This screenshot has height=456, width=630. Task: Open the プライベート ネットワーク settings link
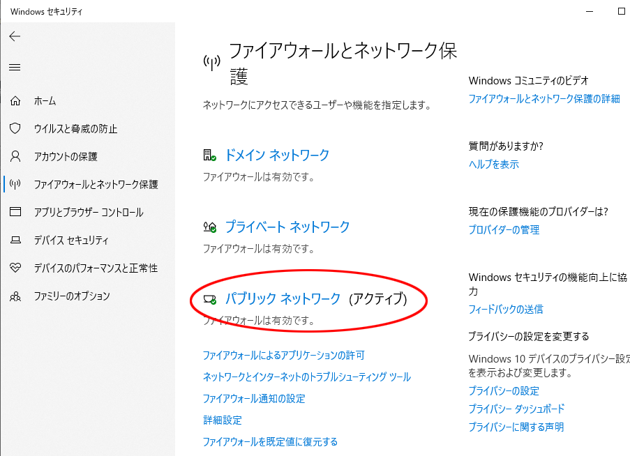287,227
